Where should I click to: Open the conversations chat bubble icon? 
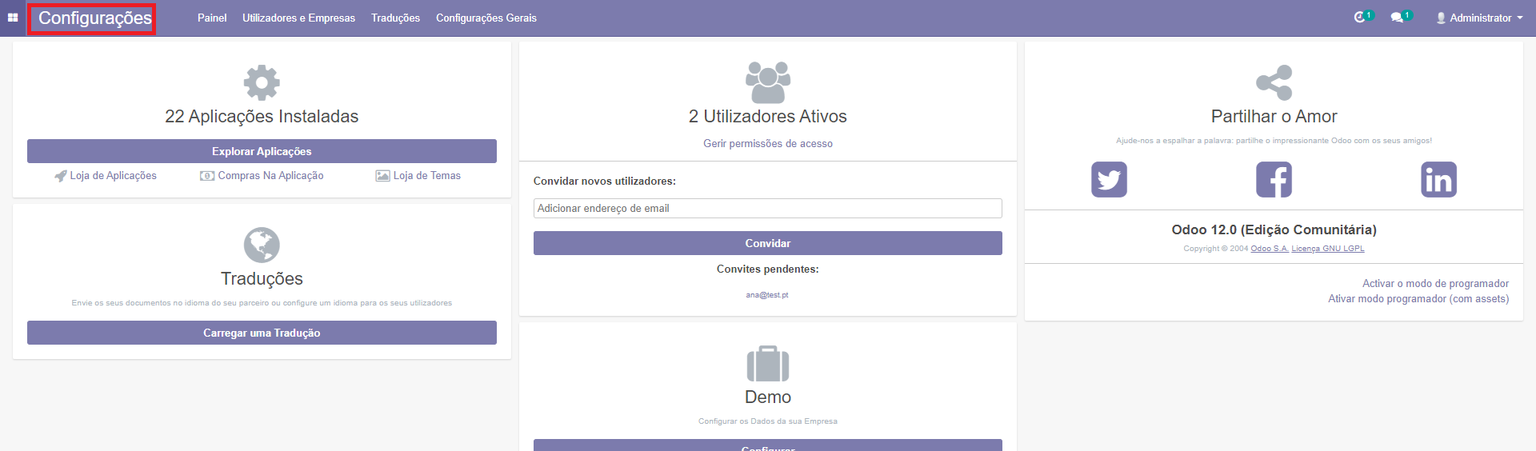pyautogui.click(x=1397, y=18)
